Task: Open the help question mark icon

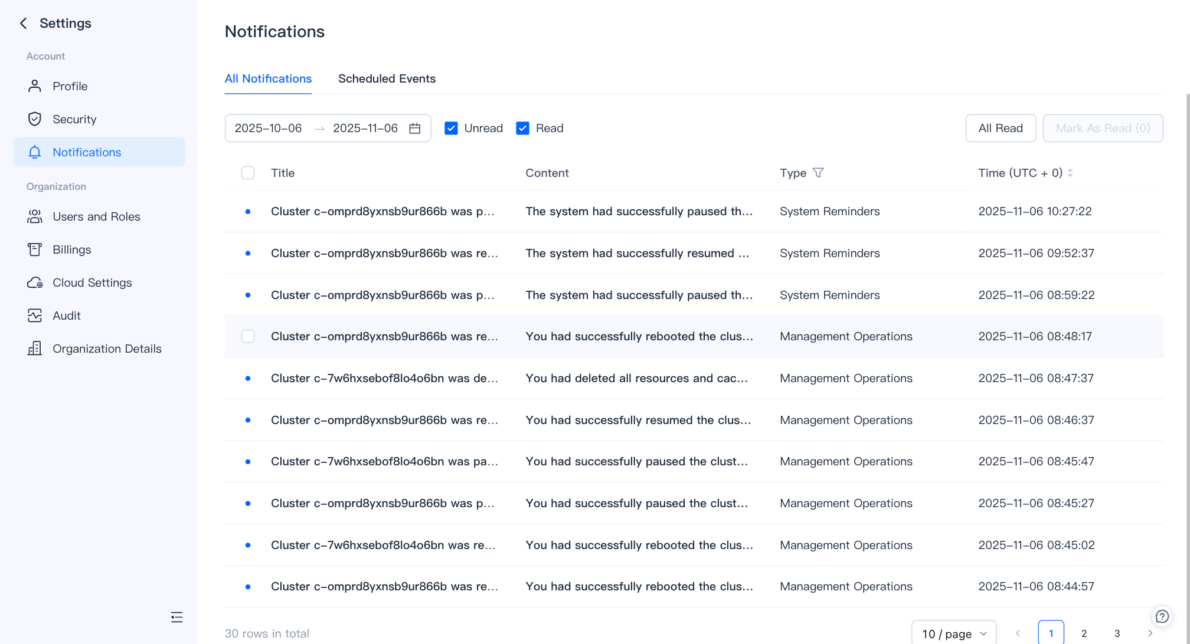Action: [x=1162, y=616]
